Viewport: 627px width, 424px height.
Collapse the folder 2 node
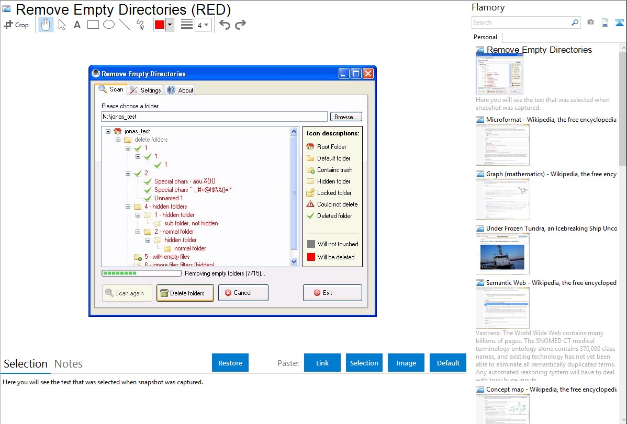[128, 173]
